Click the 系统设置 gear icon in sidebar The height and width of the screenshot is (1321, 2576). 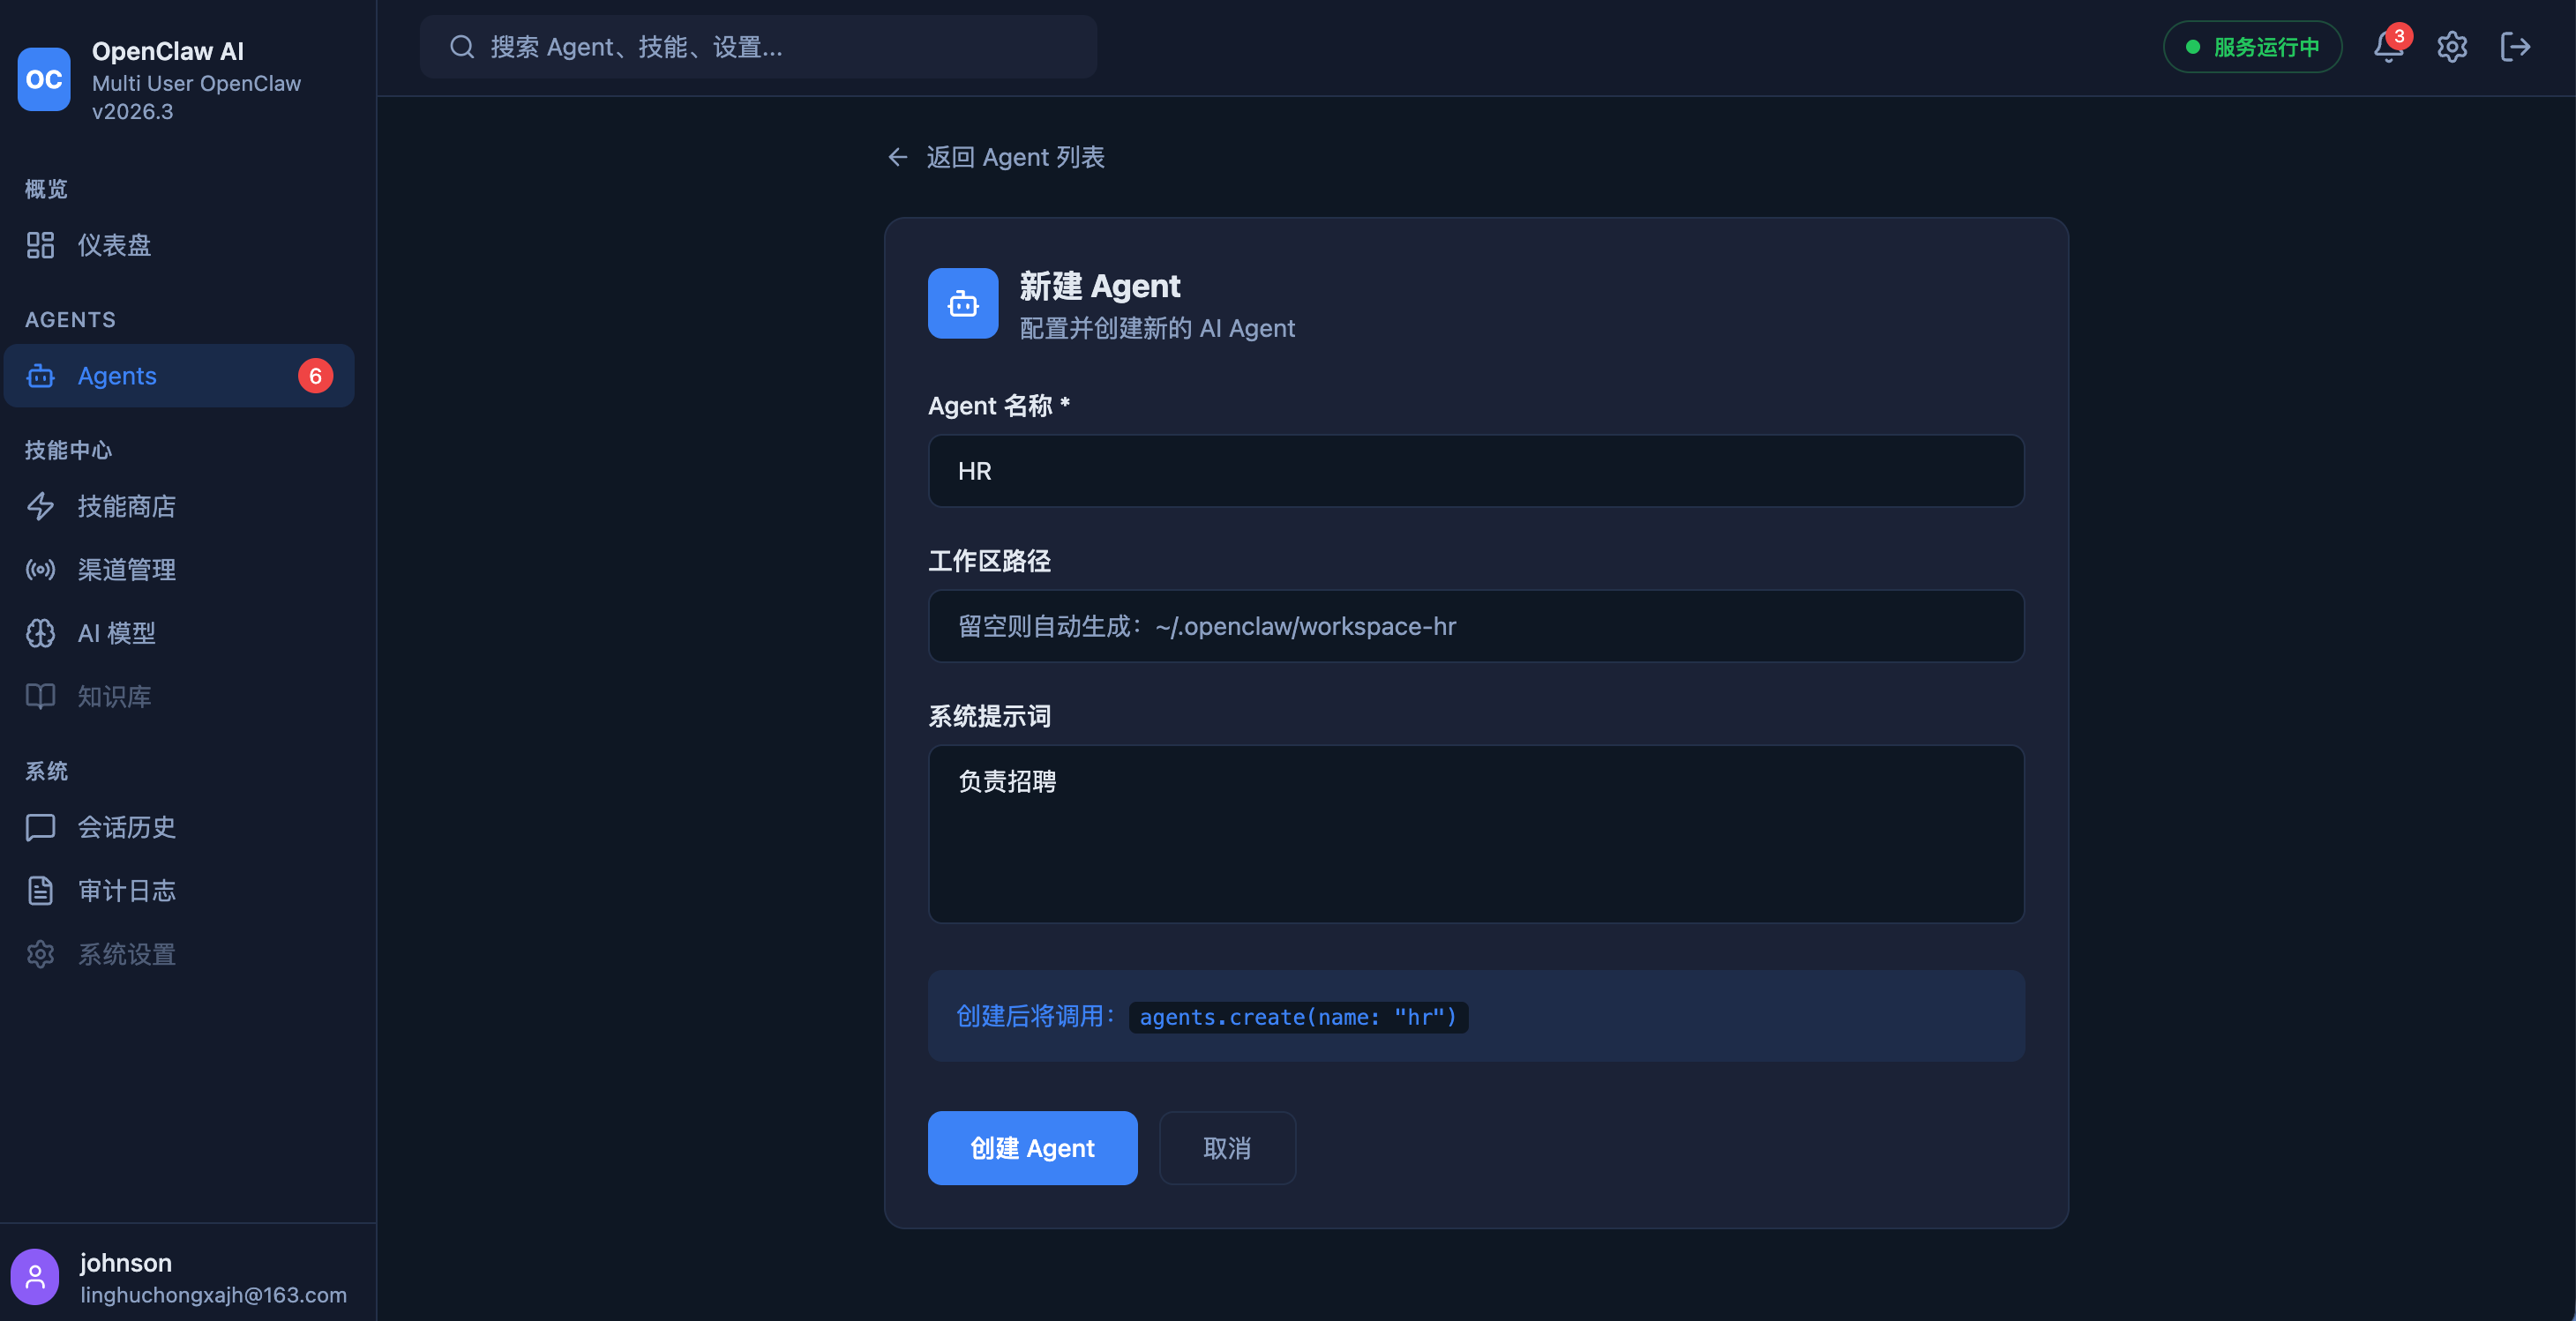tap(40, 954)
